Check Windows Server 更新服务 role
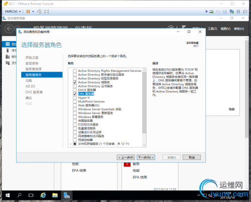Screen dimensions: 251x202 click(75, 113)
